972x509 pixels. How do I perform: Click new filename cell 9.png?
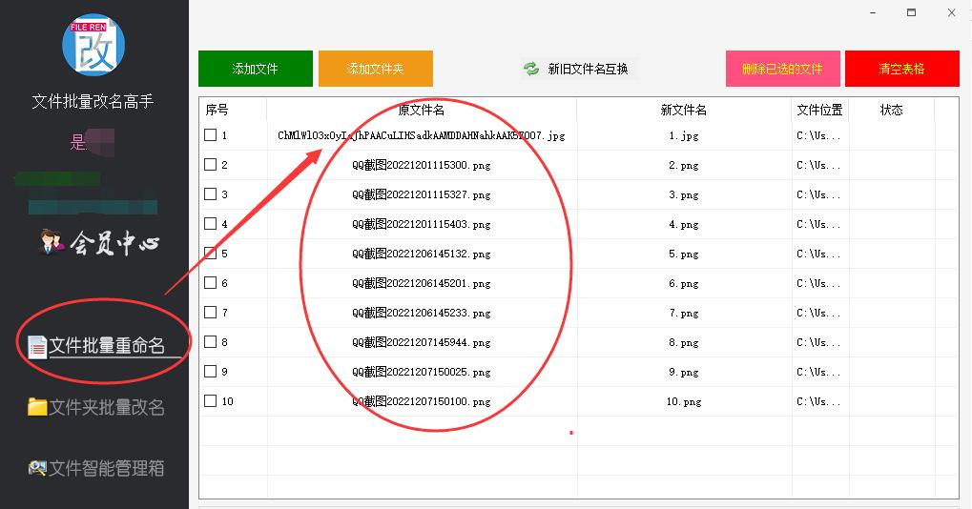coord(684,372)
